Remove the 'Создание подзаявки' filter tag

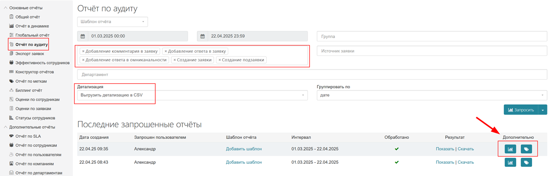pyautogui.click(x=220, y=60)
